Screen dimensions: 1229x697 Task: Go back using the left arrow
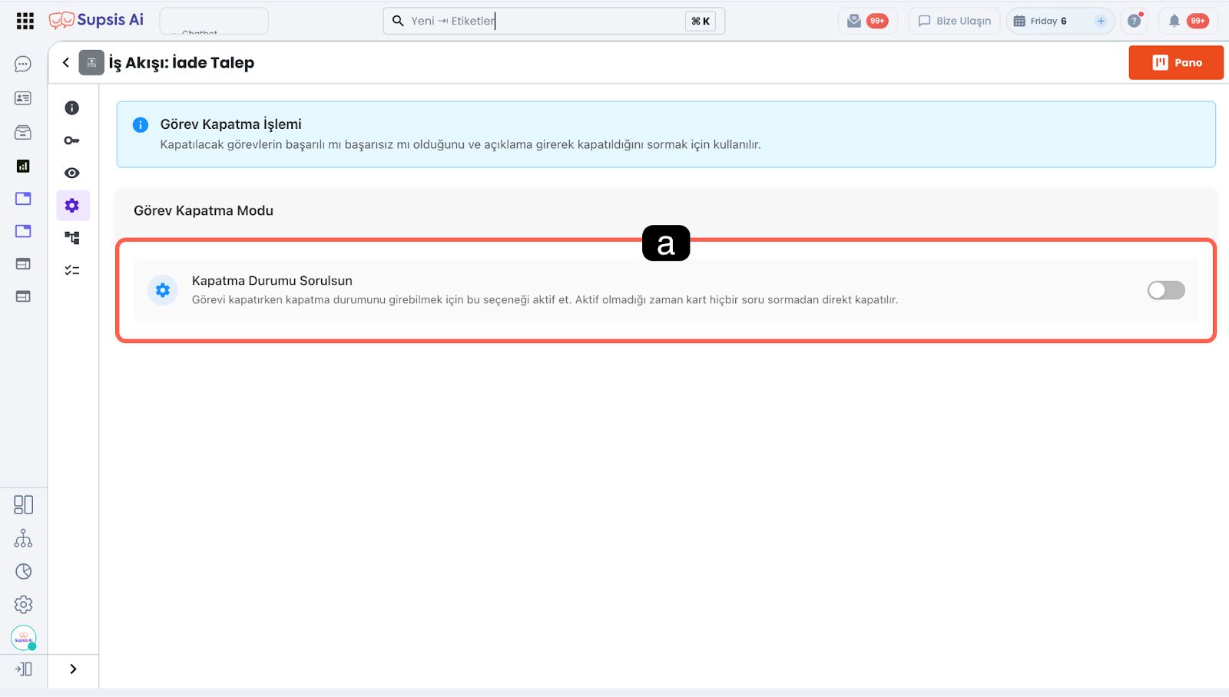(66, 63)
